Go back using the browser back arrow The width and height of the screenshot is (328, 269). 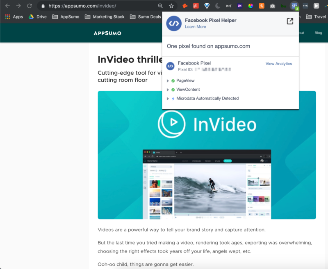tap(7, 6)
